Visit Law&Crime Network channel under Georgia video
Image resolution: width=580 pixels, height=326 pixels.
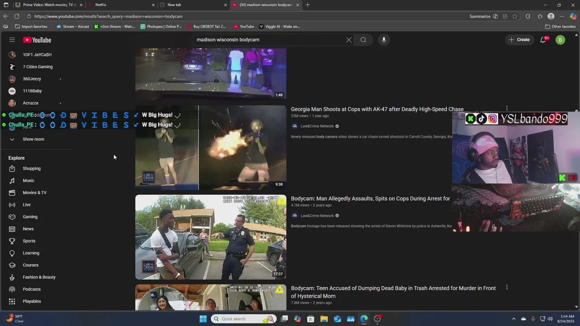pyautogui.click(x=317, y=126)
